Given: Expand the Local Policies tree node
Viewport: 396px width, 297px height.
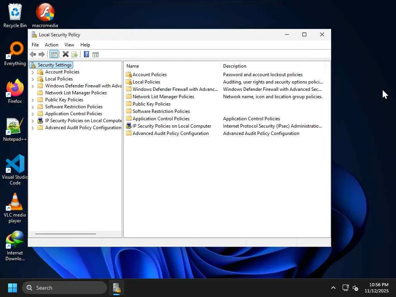Looking at the screenshot, I should (x=33, y=79).
